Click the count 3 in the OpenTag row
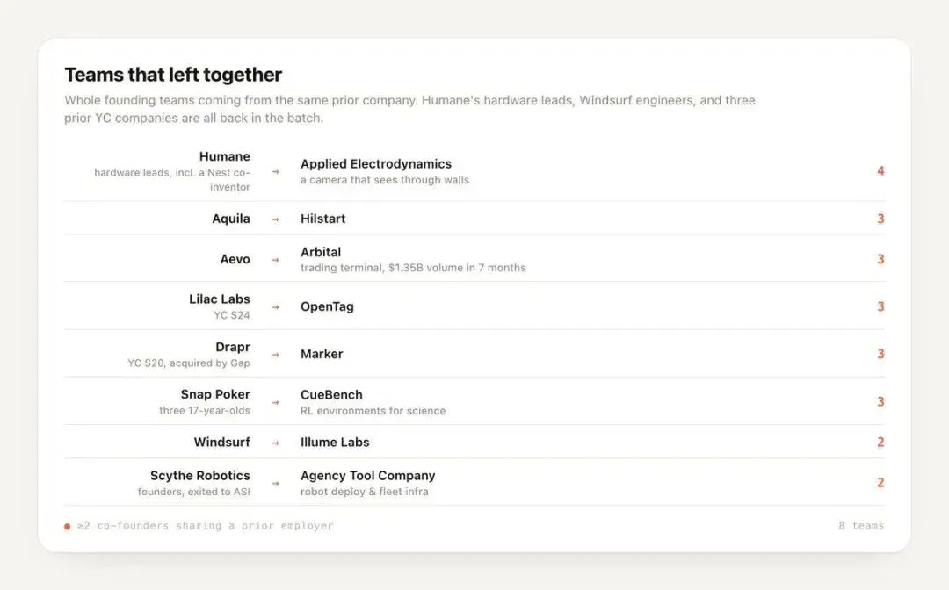 point(880,306)
